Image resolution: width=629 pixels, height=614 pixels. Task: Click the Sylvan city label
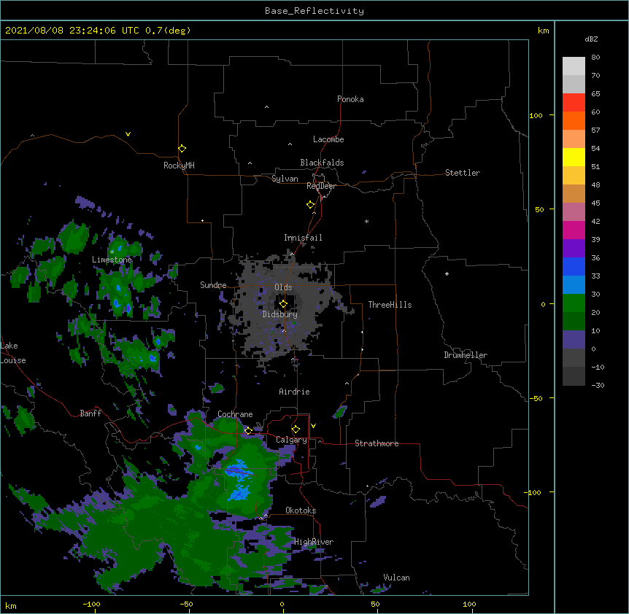[285, 179]
